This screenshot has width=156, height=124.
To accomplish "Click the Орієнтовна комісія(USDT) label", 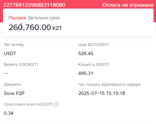I will point(28,104).
